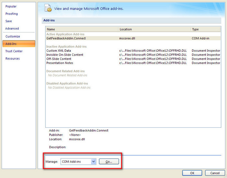Open the Trust Center category
Image resolution: width=227 pixels, height=178 pixels.
[14, 51]
